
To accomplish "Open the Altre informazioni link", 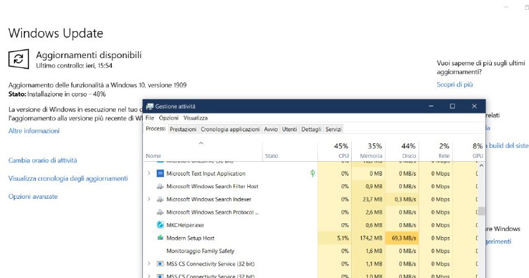I will click(34, 131).
